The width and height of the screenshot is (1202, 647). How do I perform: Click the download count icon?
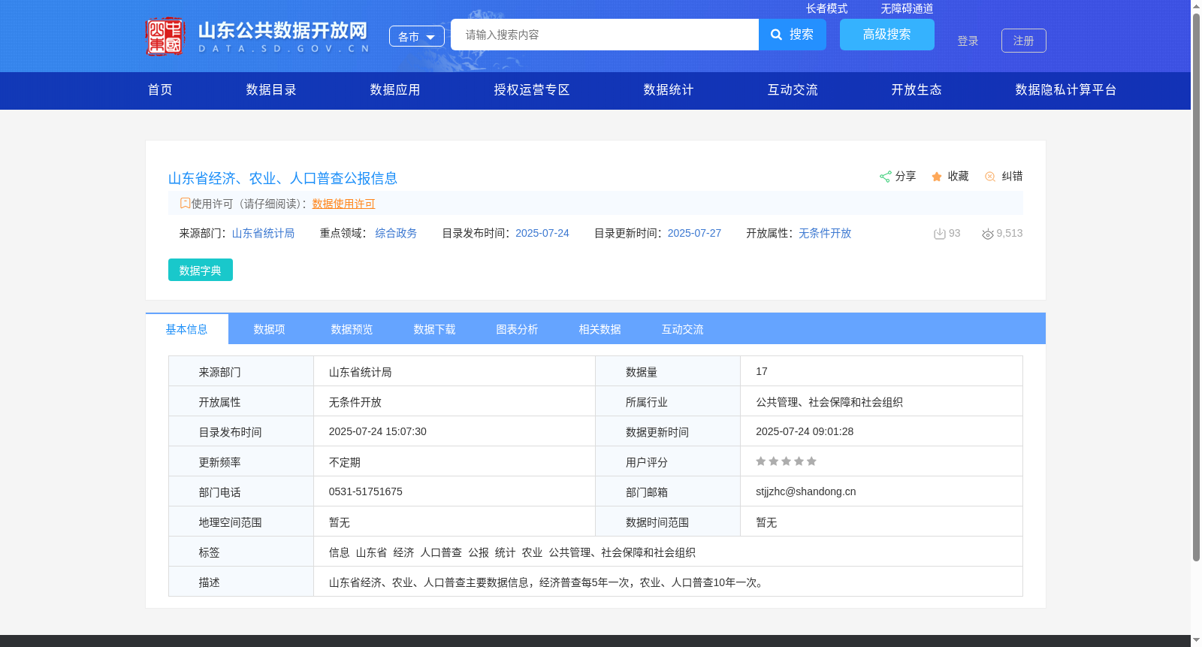pyautogui.click(x=939, y=234)
